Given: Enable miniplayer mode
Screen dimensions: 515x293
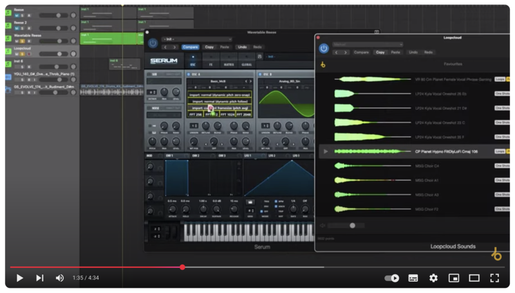Looking at the screenshot, I should pyautogui.click(x=454, y=278).
